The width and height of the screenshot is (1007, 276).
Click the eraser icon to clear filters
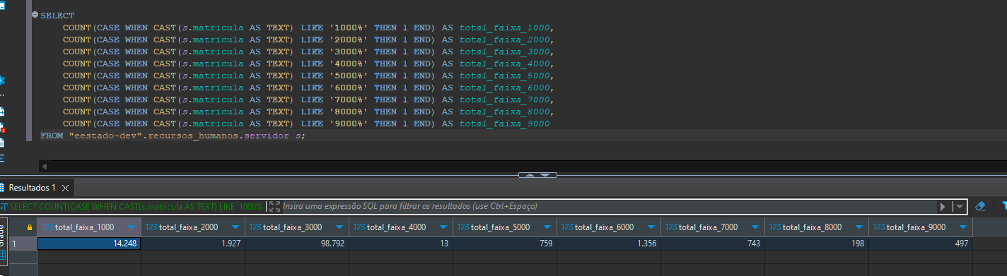(980, 206)
